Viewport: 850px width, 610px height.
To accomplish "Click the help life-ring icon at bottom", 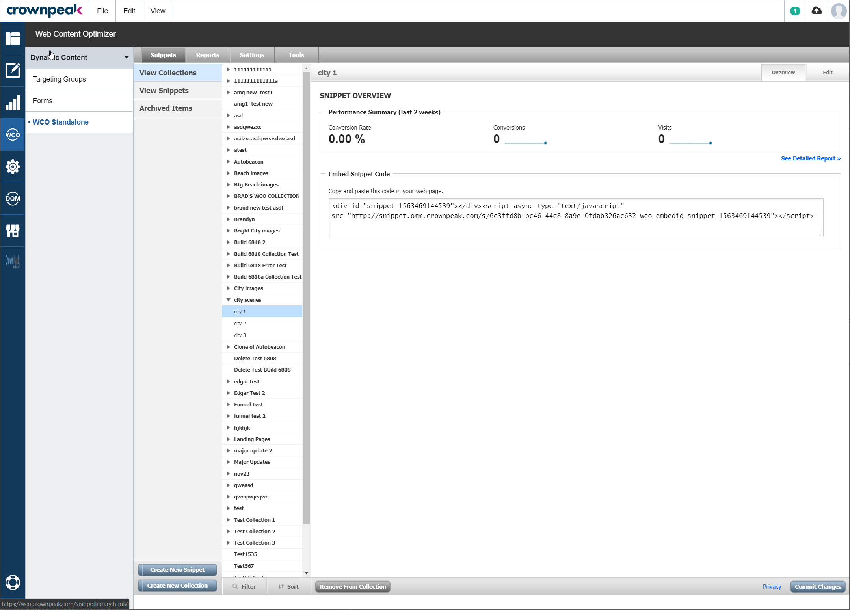I will pyautogui.click(x=13, y=582).
